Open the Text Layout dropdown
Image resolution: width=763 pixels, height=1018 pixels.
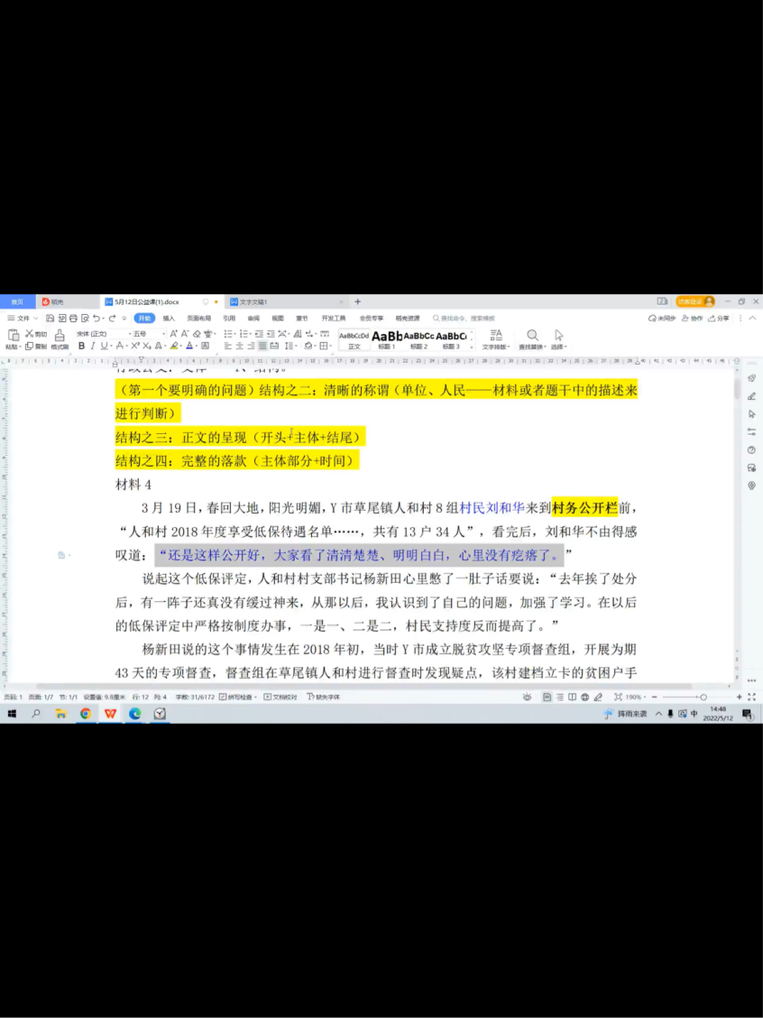pos(495,339)
